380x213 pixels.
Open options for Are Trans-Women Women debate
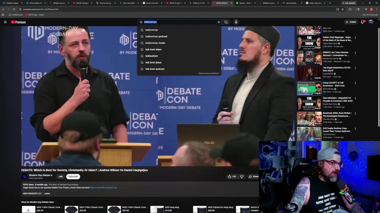(x=355, y=53)
